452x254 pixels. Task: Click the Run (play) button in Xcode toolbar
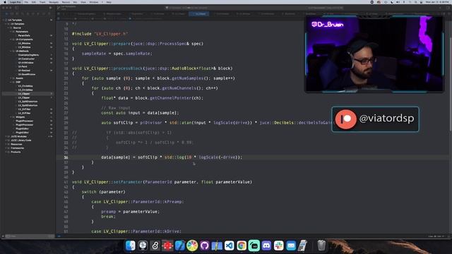[x=50, y=8]
